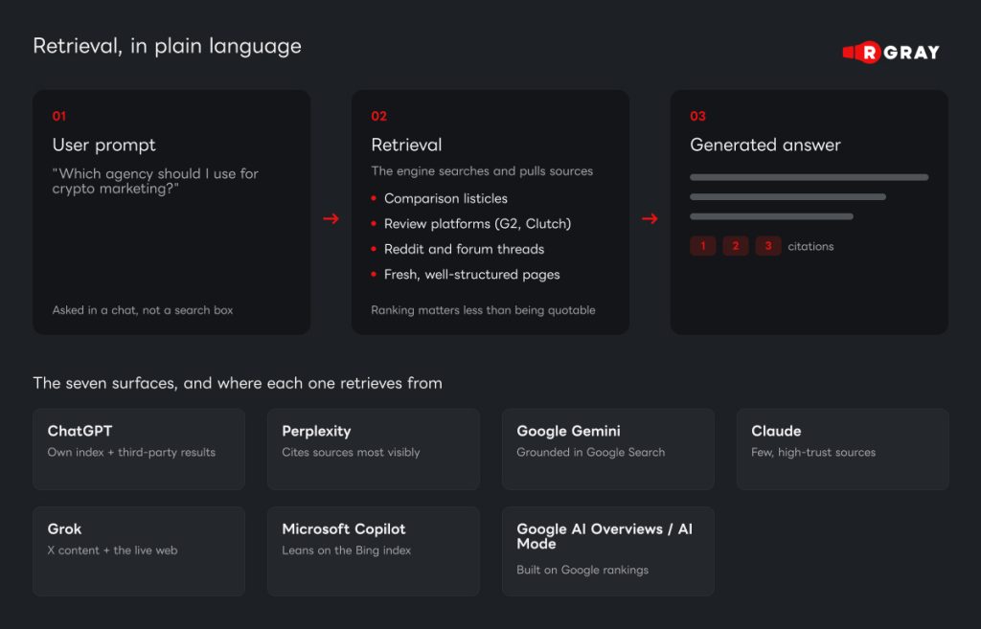Click the "User prompt" heading

pos(103,146)
